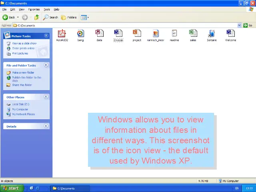This screenshot has width=256, height=192.
Task: Open the Tools menu
Action: point(47,9)
